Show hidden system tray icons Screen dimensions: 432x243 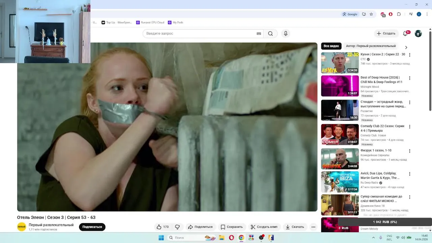[x=373, y=238]
